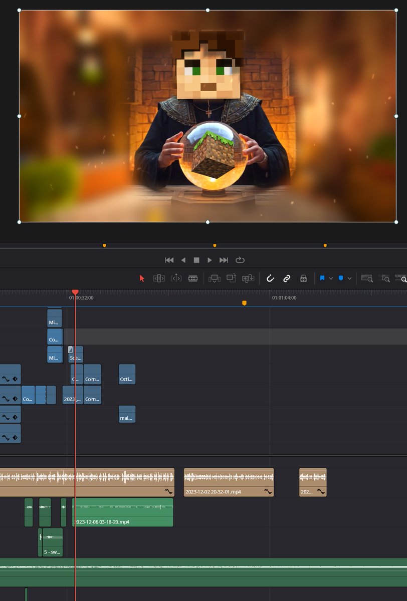Open the flag color dropdown arrow

pos(331,278)
